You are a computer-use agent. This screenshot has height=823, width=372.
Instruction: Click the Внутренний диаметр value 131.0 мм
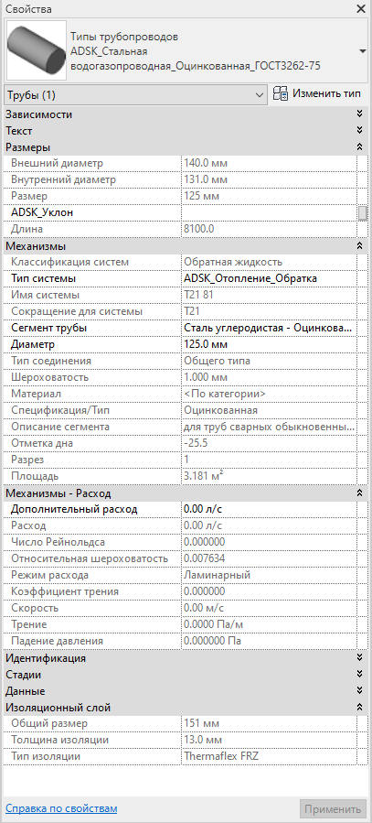point(268,179)
